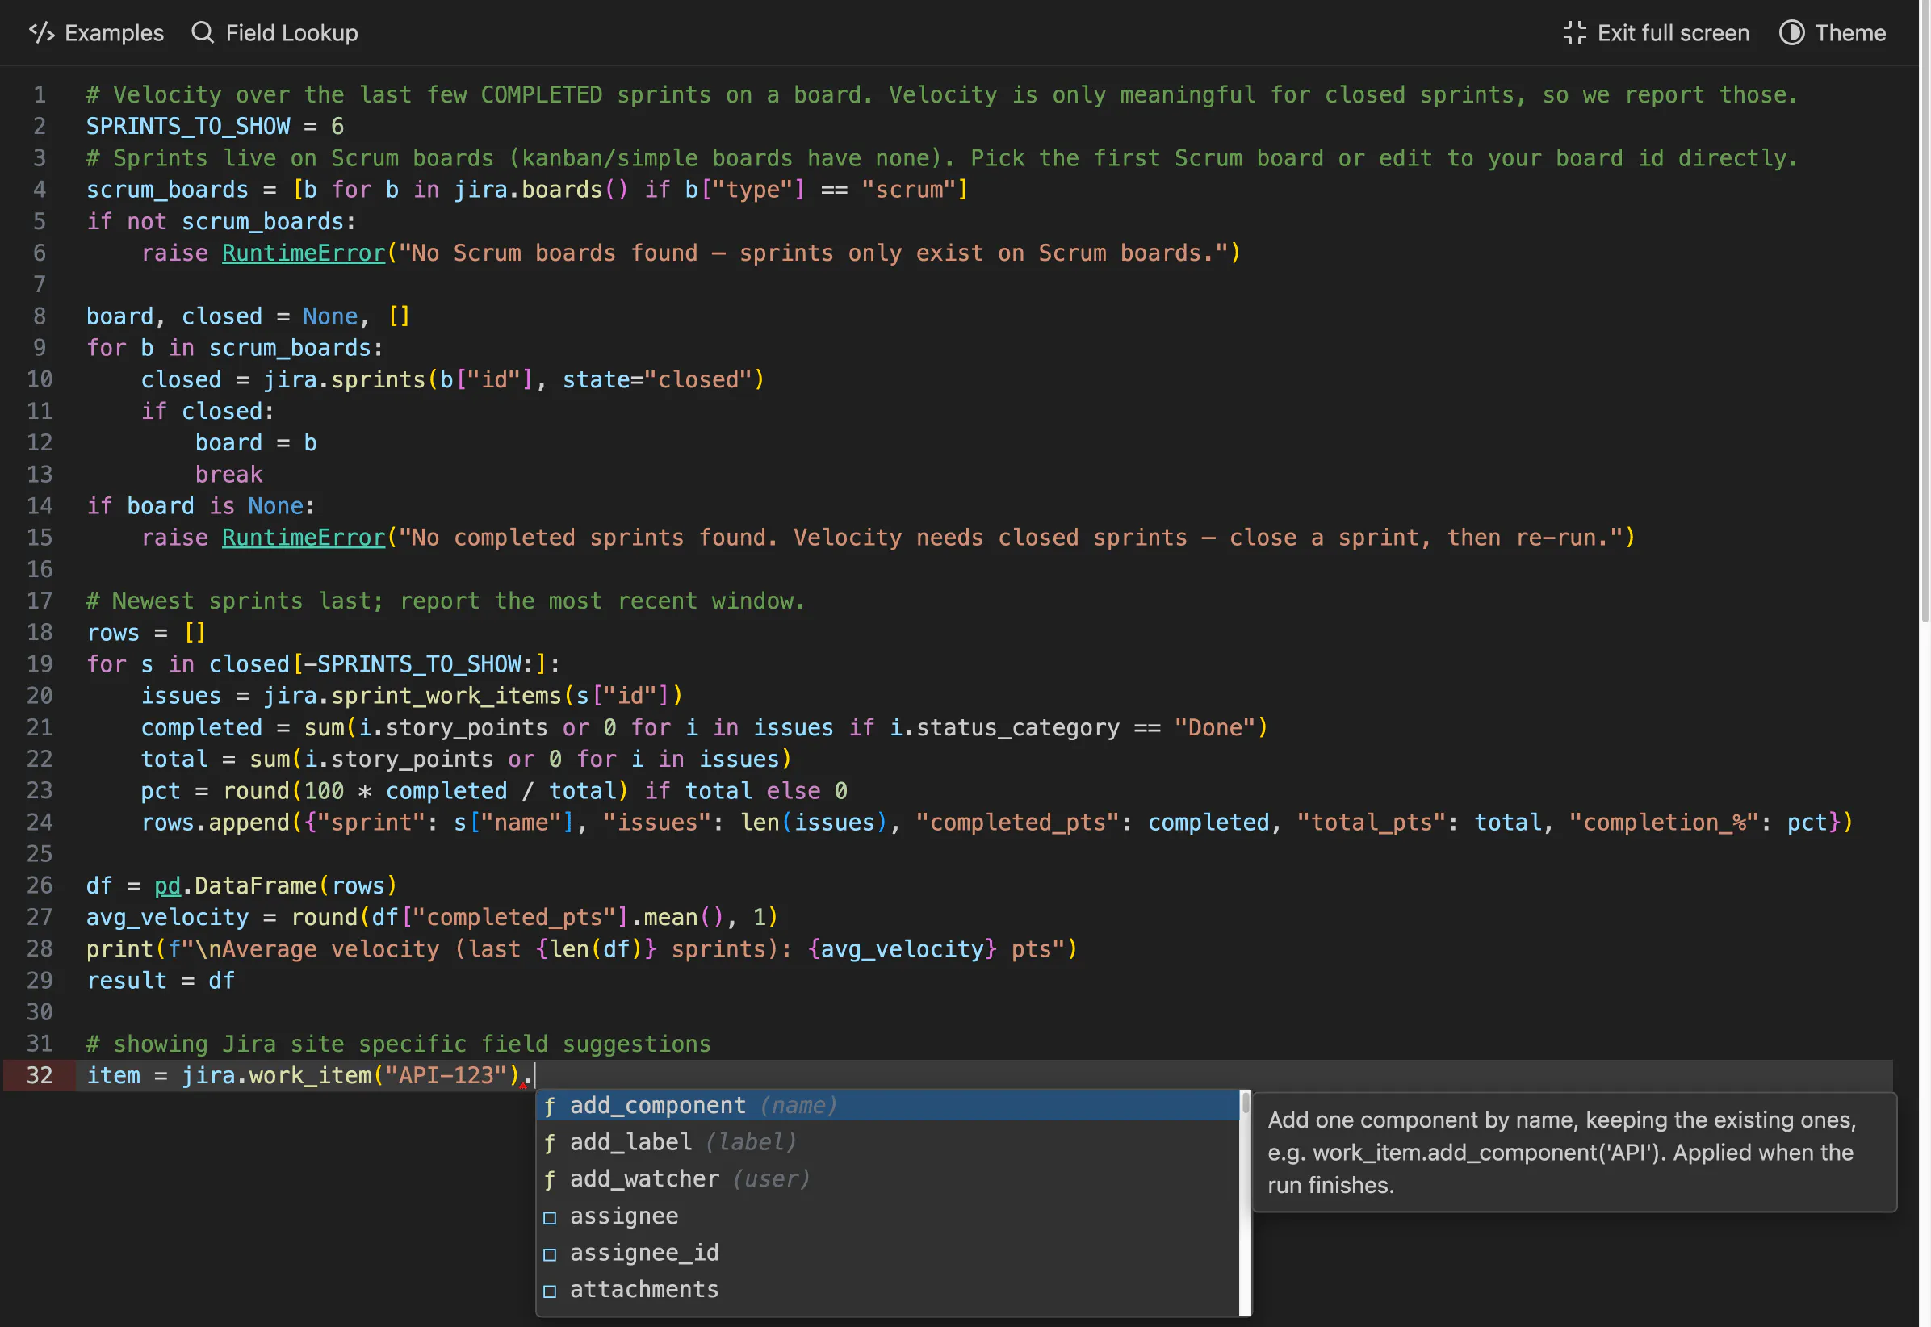Open the Examples code icon
The image size is (1931, 1327).
[x=42, y=33]
